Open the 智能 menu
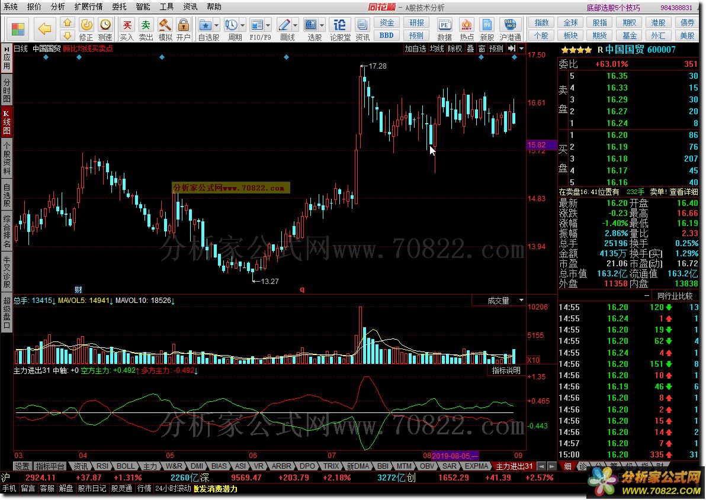The image size is (706, 500). click(x=143, y=7)
